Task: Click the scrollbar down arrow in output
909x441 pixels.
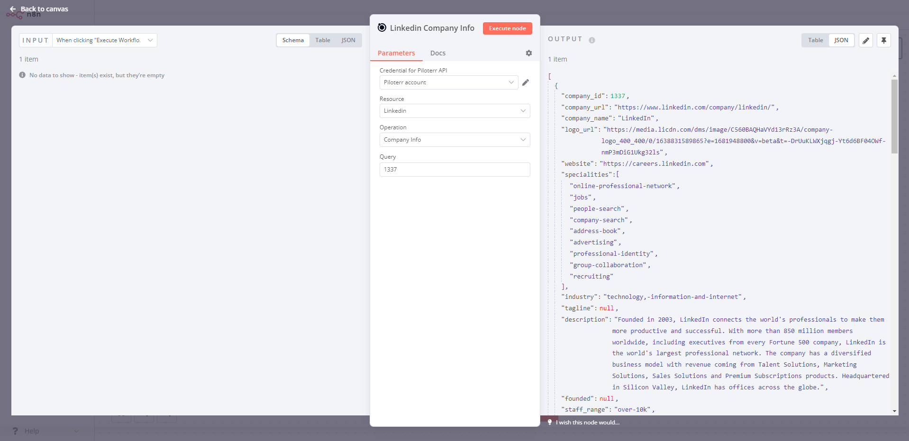Action: pyautogui.click(x=894, y=411)
